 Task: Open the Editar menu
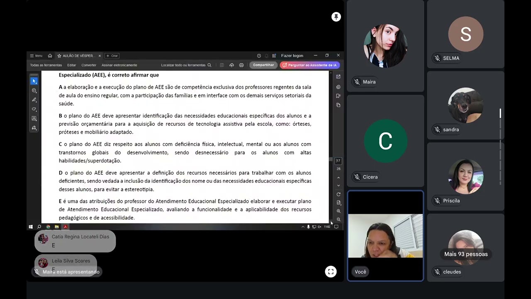pos(72,65)
